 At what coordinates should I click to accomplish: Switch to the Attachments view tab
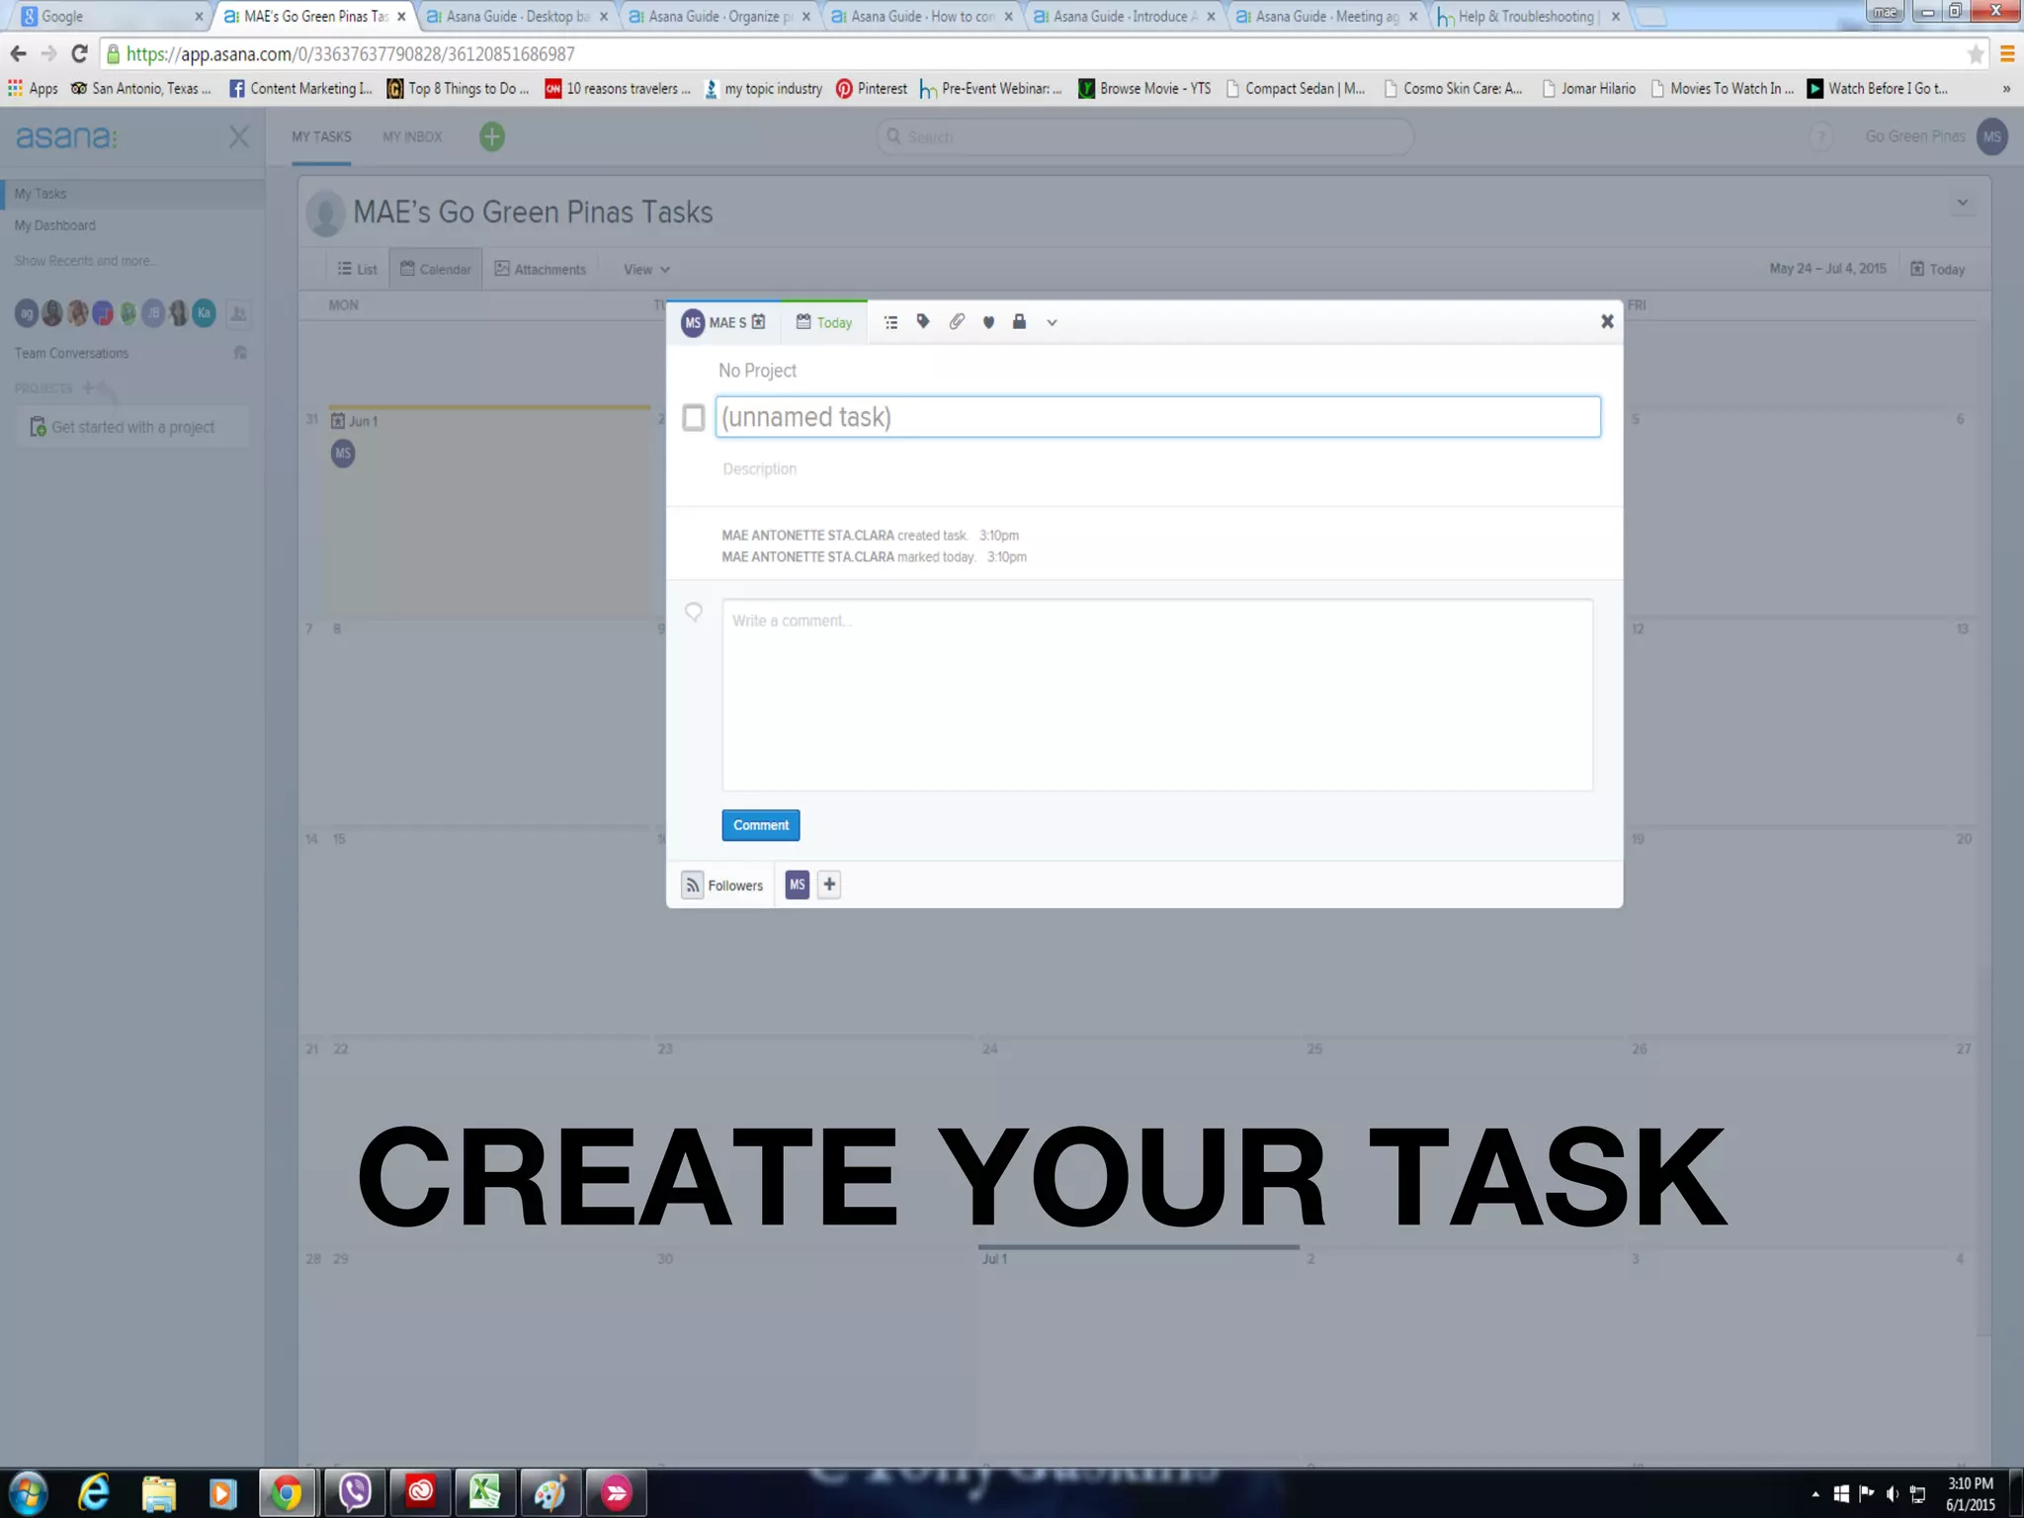click(x=541, y=269)
